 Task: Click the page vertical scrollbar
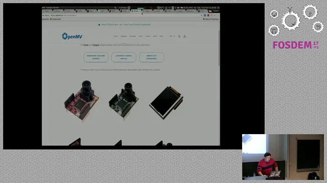click(219, 48)
